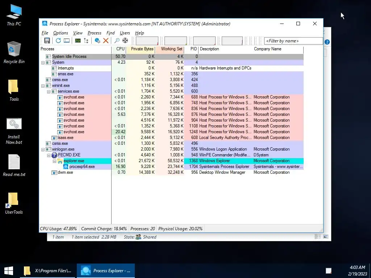The image size is (371, 278).
Task: Click the Refresh Now toolbar icon
Action: click(x=58, y=41)
